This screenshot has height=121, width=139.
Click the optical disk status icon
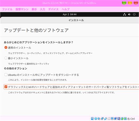[x=96, y=119]
